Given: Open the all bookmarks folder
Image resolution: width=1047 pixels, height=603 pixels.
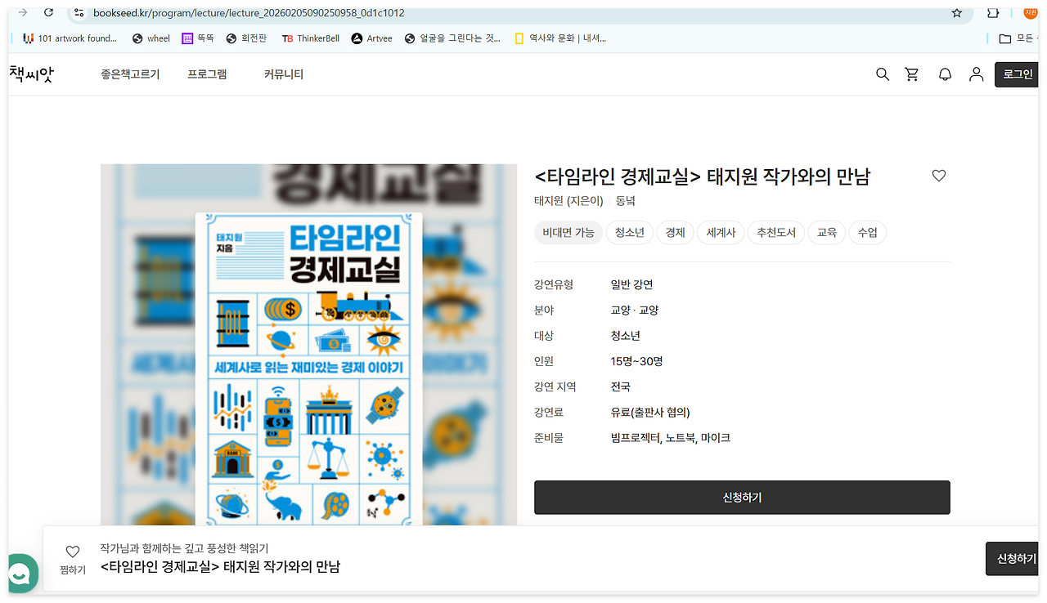Looking at the screenshot, I should [1018, 38].
